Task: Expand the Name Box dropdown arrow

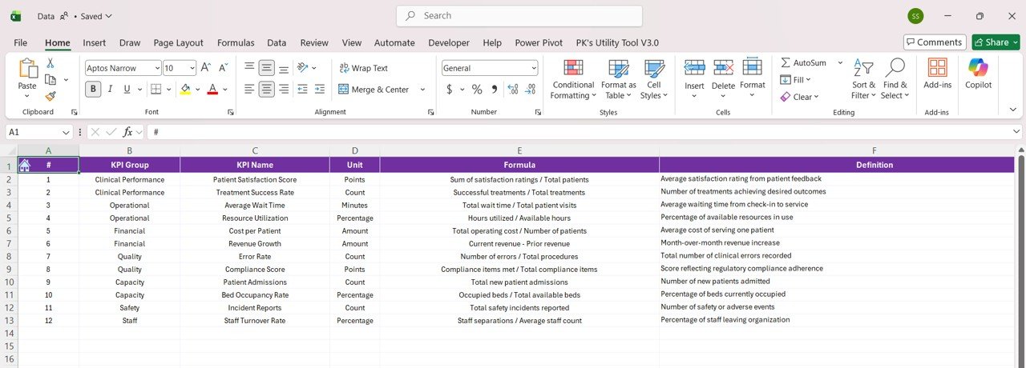Action: pyautogui.click(x=67, y=132)
